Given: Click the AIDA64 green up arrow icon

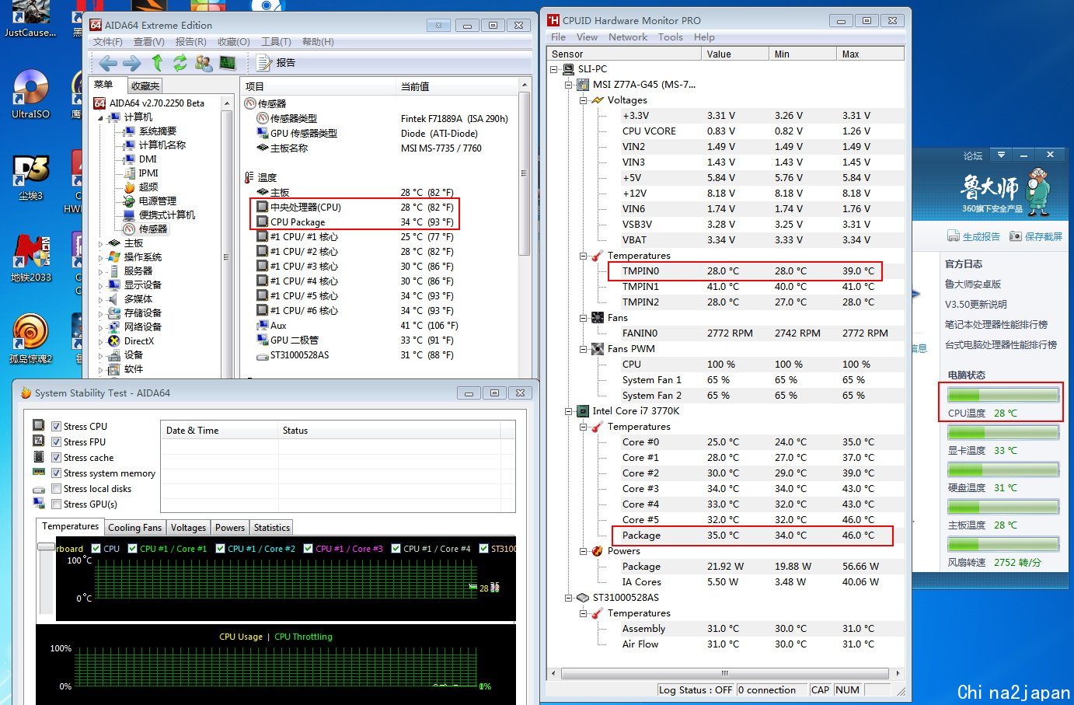Looking at the screenshot, I should click(157, 63).
